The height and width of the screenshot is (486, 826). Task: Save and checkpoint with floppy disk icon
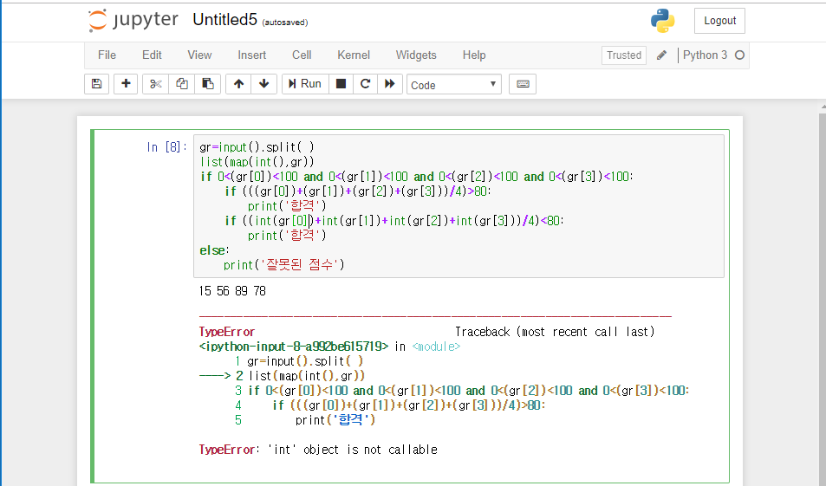coord(96,84)
